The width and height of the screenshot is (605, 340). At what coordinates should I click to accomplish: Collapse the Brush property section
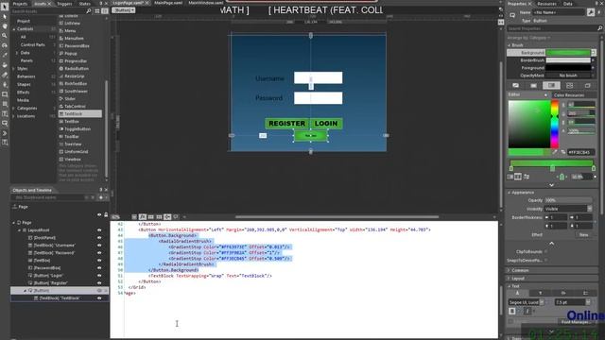(510, 45)
